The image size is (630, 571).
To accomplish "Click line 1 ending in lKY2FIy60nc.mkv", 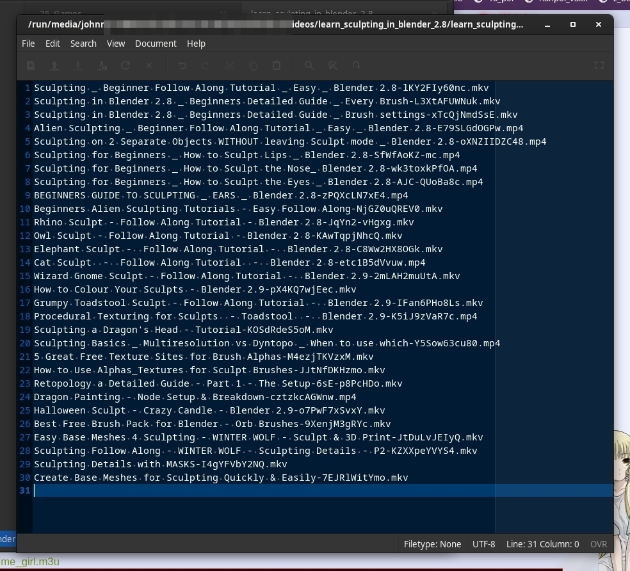I will pyautogui.click(x=261, y=88).
